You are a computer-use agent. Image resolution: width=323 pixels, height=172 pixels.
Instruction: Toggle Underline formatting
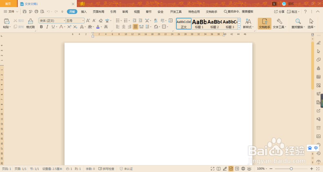tap(53, 27)
